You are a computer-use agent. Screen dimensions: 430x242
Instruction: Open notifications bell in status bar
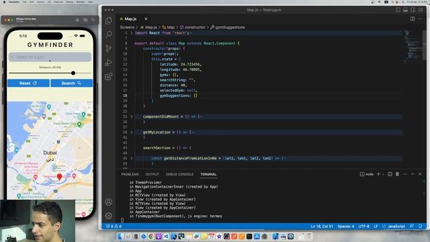[420, 227]
